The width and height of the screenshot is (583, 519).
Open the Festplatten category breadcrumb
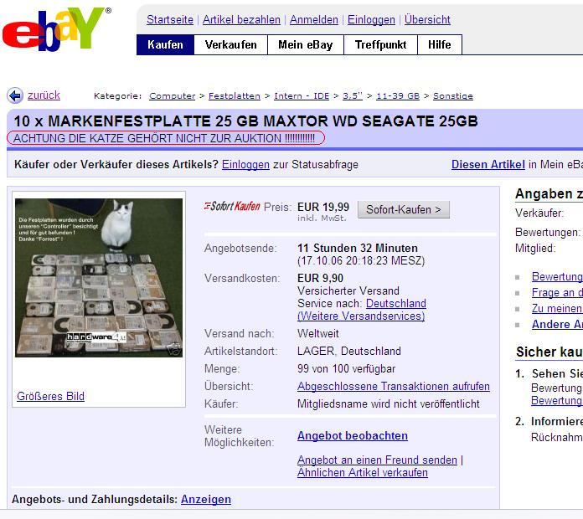235,96
